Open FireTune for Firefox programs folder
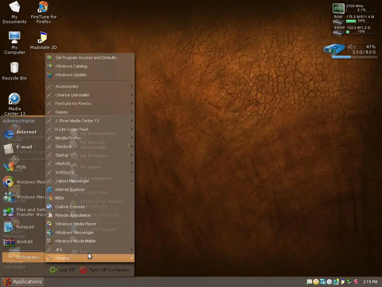 point(90,104)
